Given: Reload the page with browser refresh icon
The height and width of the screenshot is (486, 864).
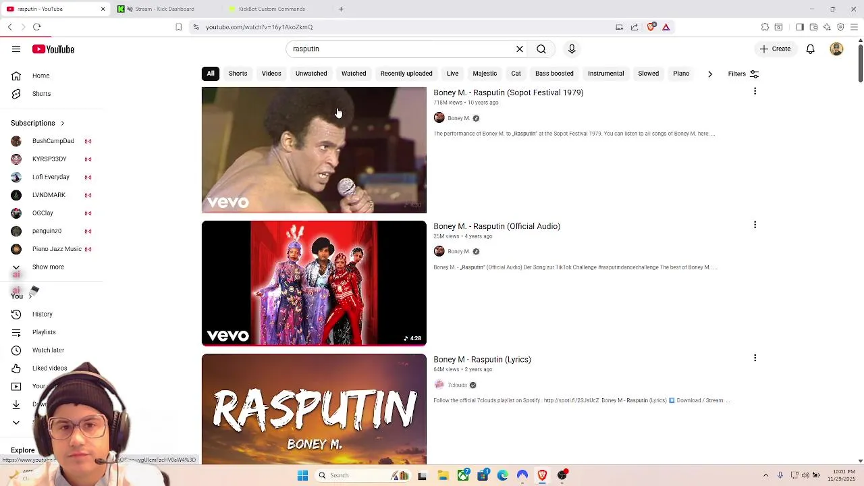Looking at the screenshot, I should (37, 27).
